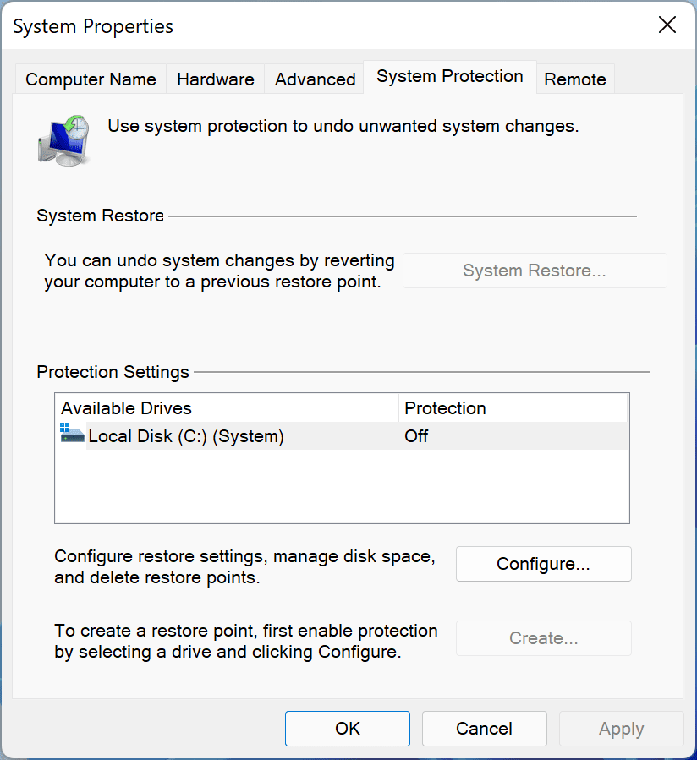This screenshot has width=697, height=760.
Task: Click the System Restore... button
Action: (x=535, y=271)
